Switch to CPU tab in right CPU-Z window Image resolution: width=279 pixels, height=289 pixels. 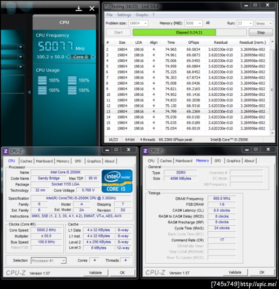coord(151,161)
